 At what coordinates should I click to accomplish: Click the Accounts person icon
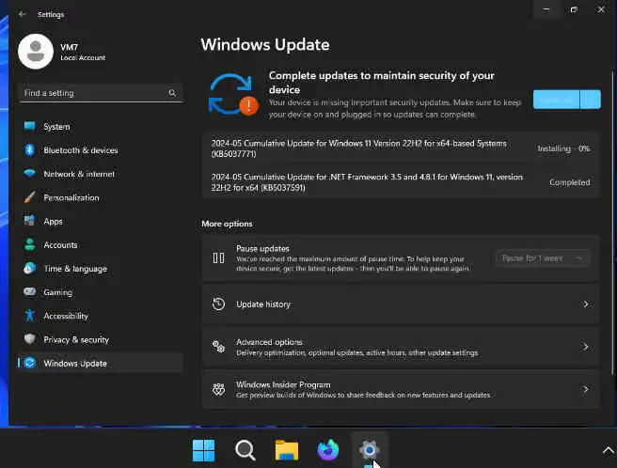click(x=29, y=244)
